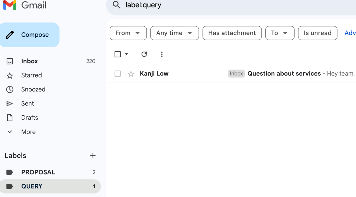Open the three-dot more options menu
The height and width of the screenshot is (197, 356).
tap(162, 54)
